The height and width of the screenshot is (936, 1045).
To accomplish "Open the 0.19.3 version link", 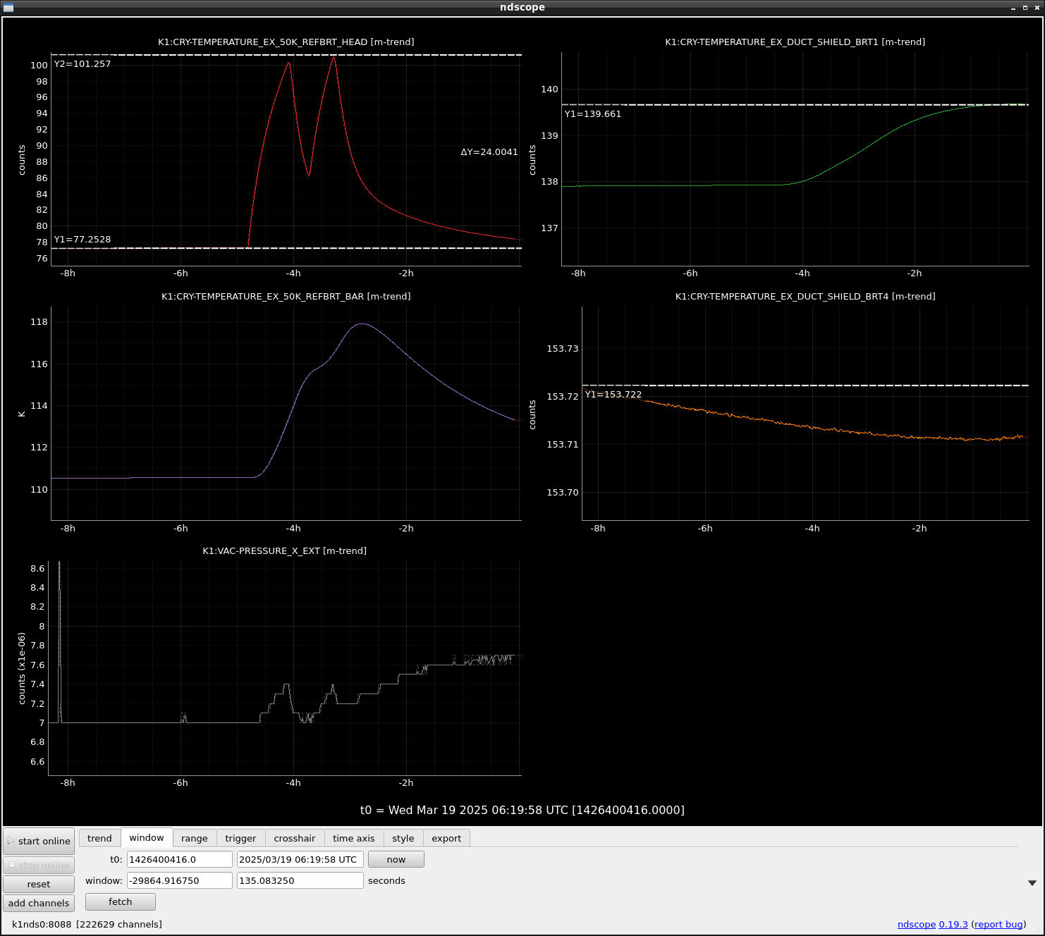I will coord(953,924).
